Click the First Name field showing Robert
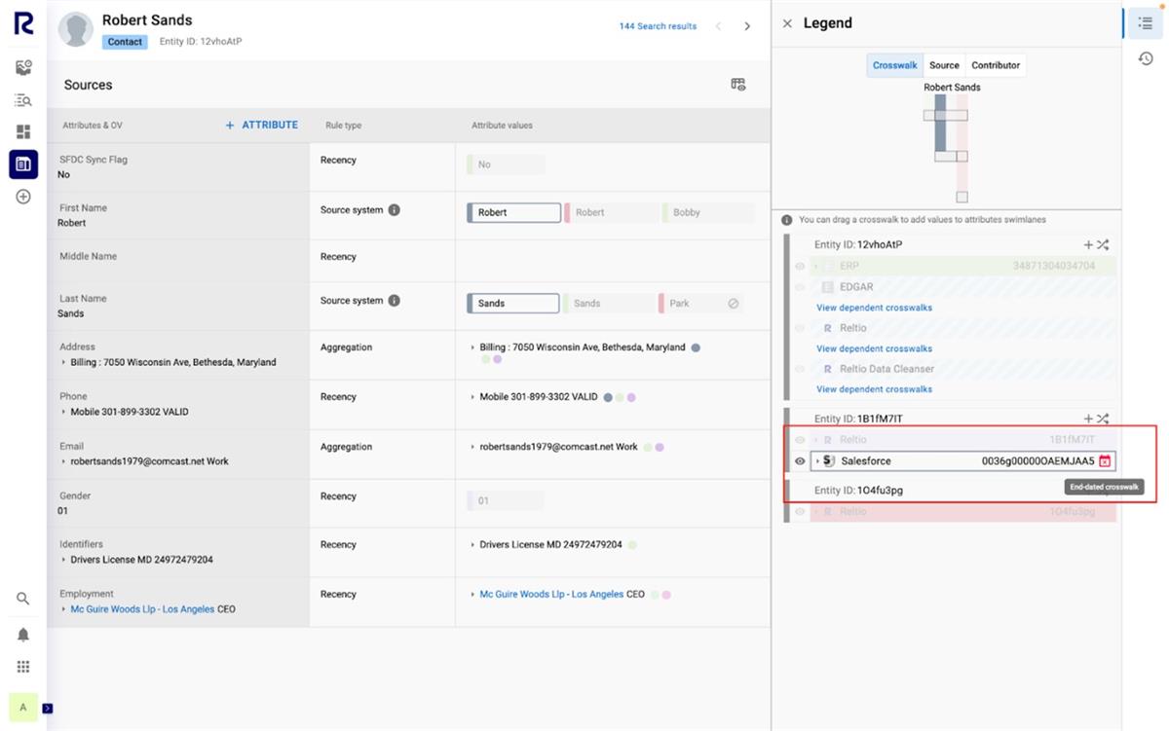Viewport: 1169px width, 731px height. pyautogui.click(x=513, y=211)
